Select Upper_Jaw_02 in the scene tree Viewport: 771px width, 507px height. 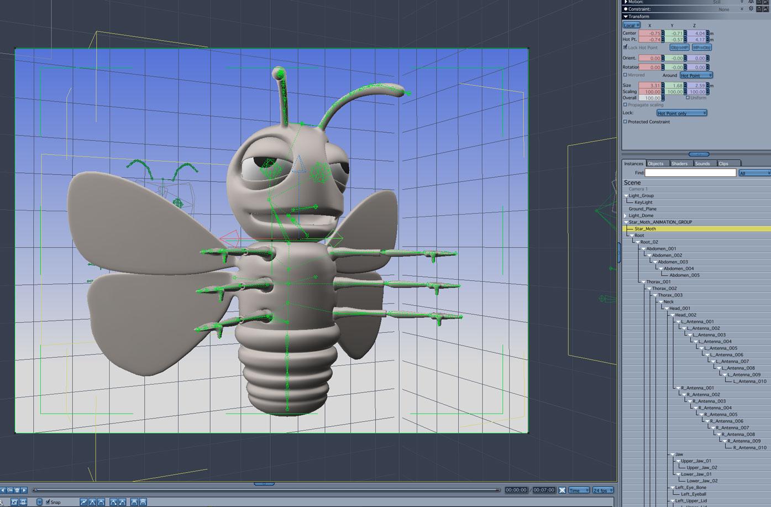(x=702, y=468)
